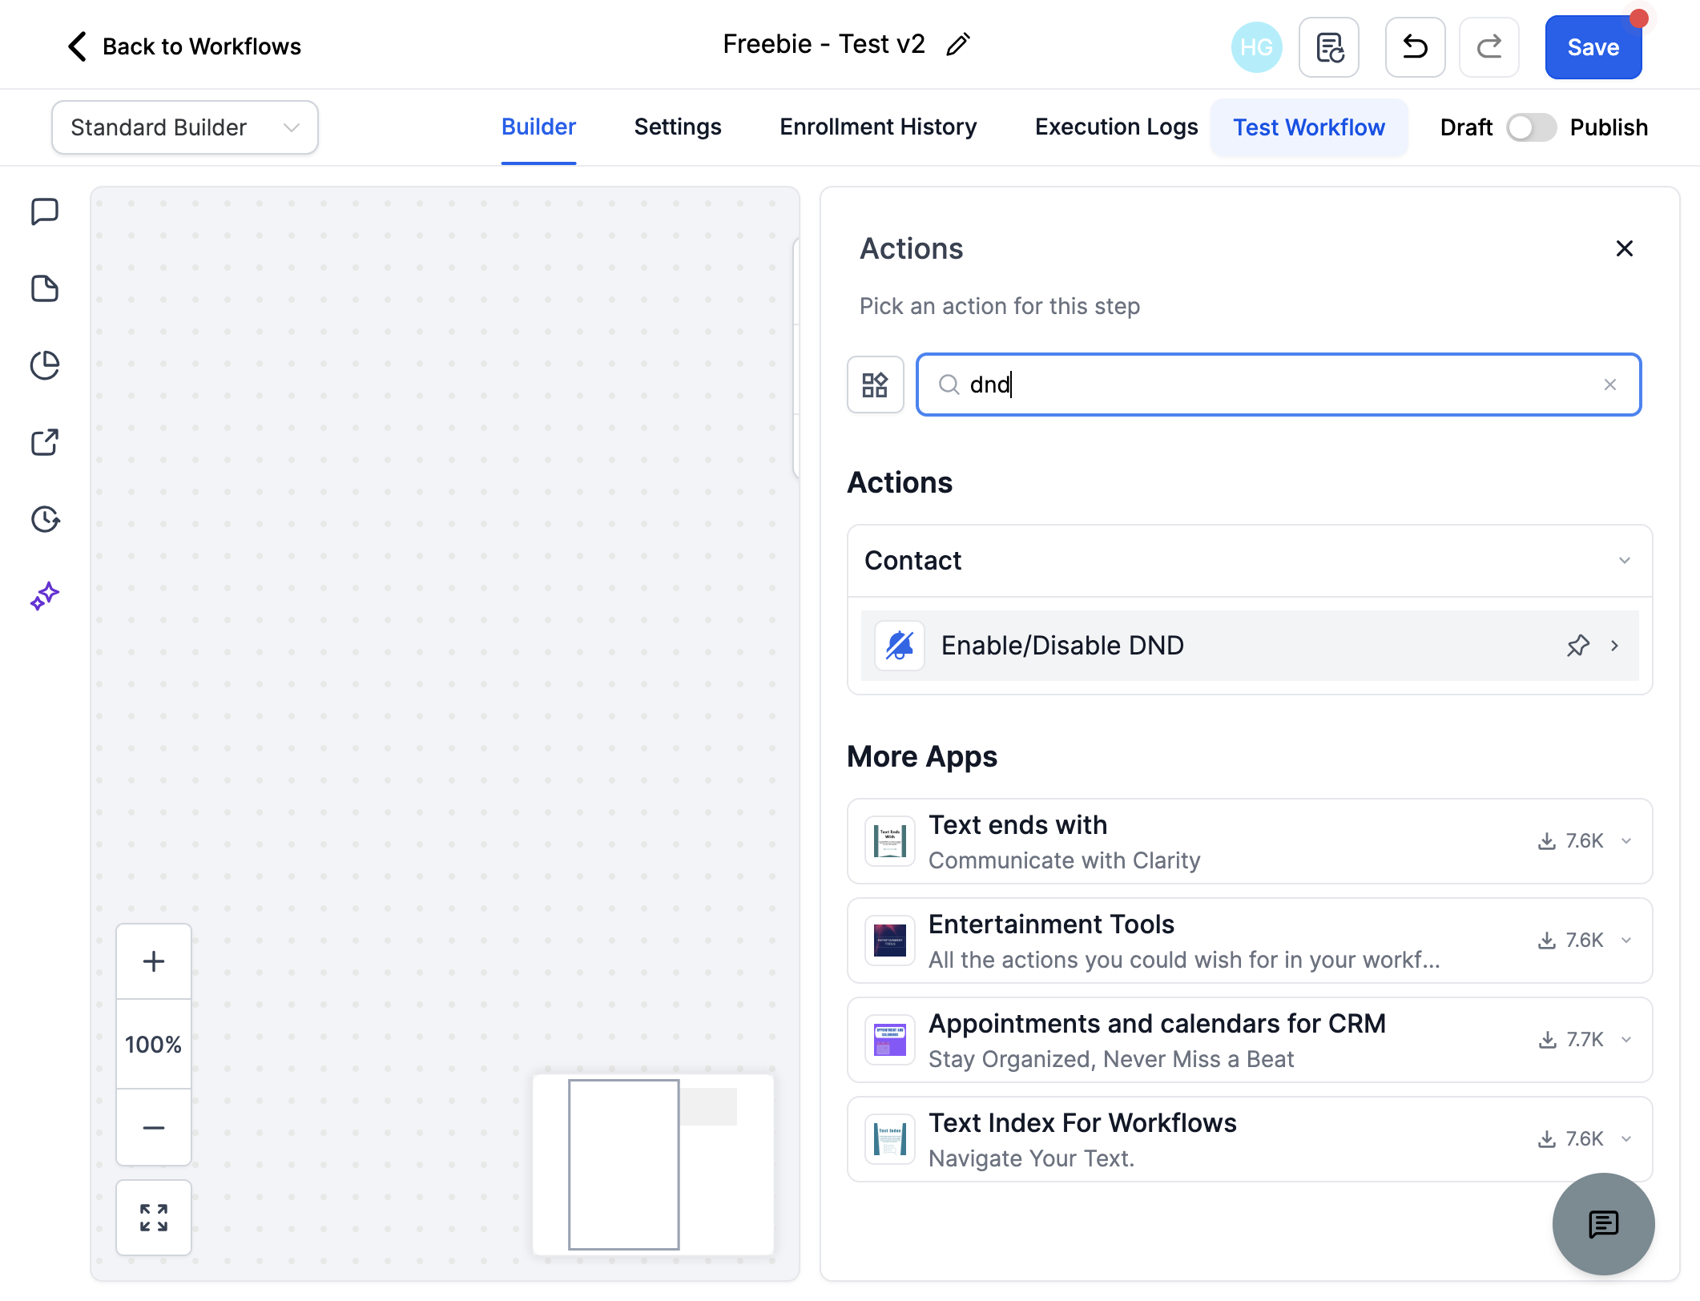This screenshot has height=1301, width=1700.
Task: Click the HG user avatar
Action: coord(1256,47)
